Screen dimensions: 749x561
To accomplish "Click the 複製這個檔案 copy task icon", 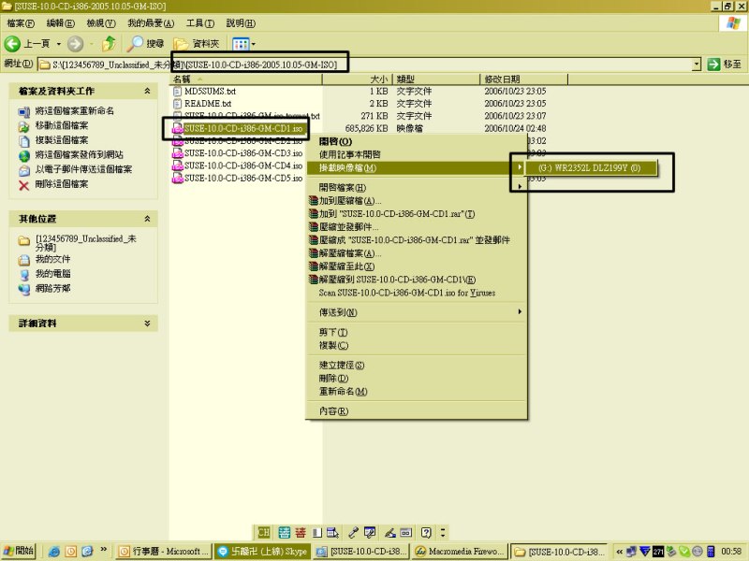I will point(24,141).
